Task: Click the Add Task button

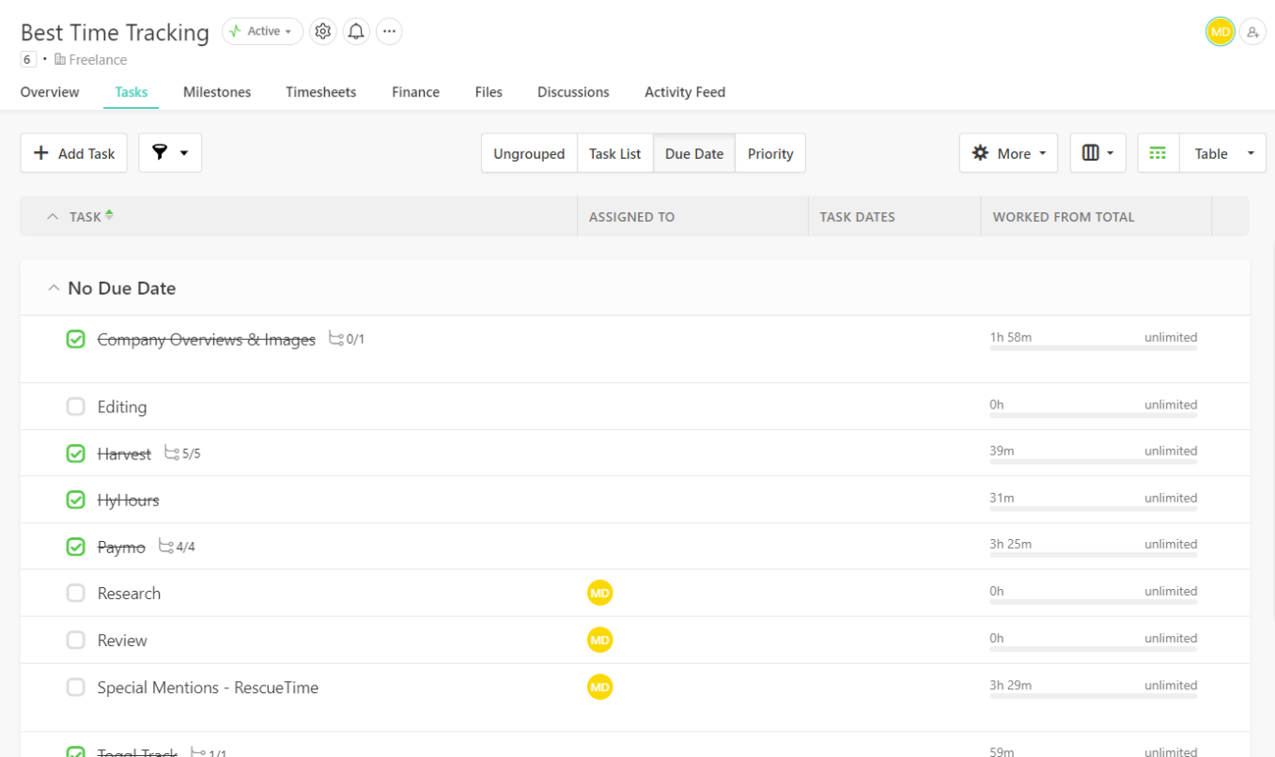Action: pyautogui.click(x=73, y=152)
